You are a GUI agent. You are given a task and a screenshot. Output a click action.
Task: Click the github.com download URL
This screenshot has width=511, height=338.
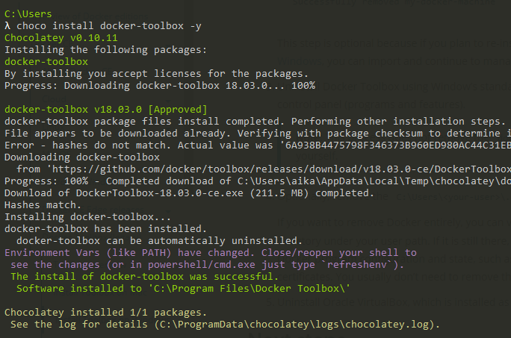point(282,169)
